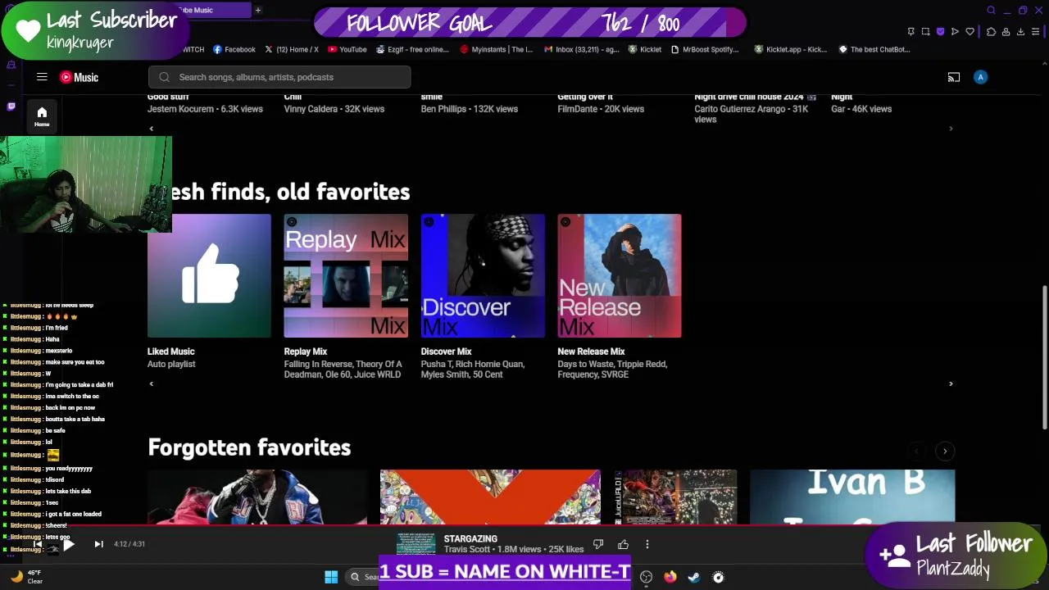Open the purple ad blocker shield
Viewport: 1049px width, 590px height.
pos(940,32)
